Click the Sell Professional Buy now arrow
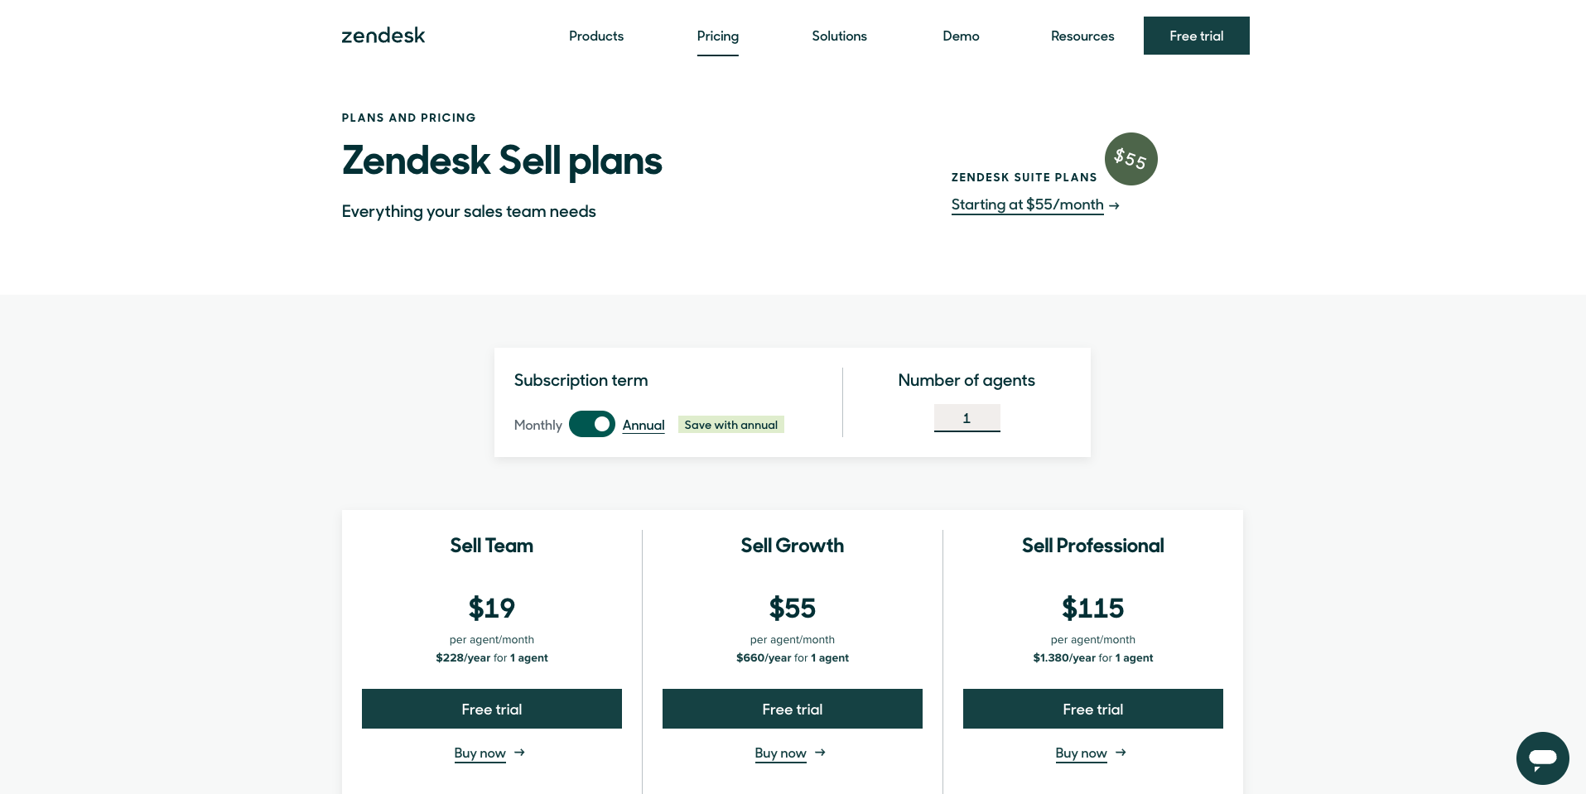Screen dimensions: 1586x794 click(x=1121, y=753)
